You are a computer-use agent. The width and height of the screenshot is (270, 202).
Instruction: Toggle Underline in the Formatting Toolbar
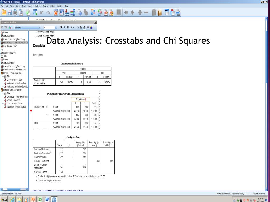point(68,27)
